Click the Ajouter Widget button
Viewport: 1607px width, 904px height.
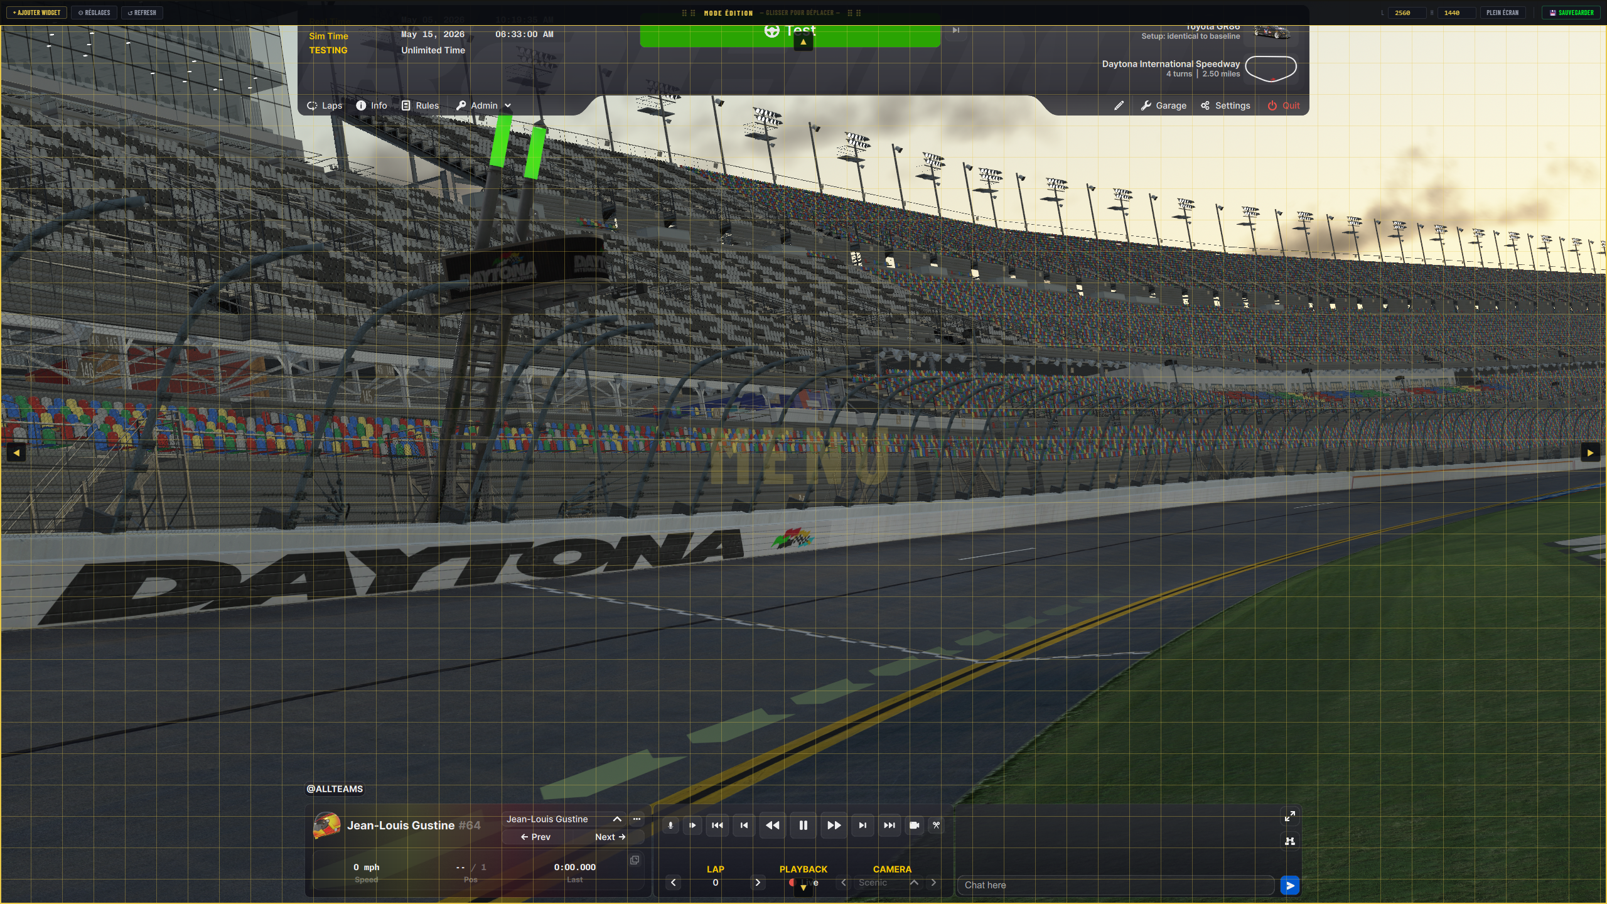(37, 13)
